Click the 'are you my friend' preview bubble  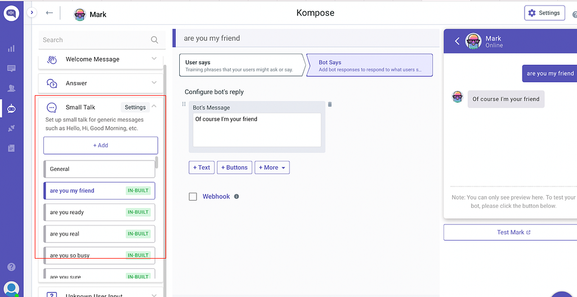click(x=549, y=73)
